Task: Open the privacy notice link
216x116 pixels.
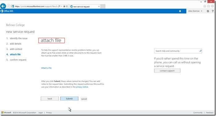Action: click(x=82, y=87)
